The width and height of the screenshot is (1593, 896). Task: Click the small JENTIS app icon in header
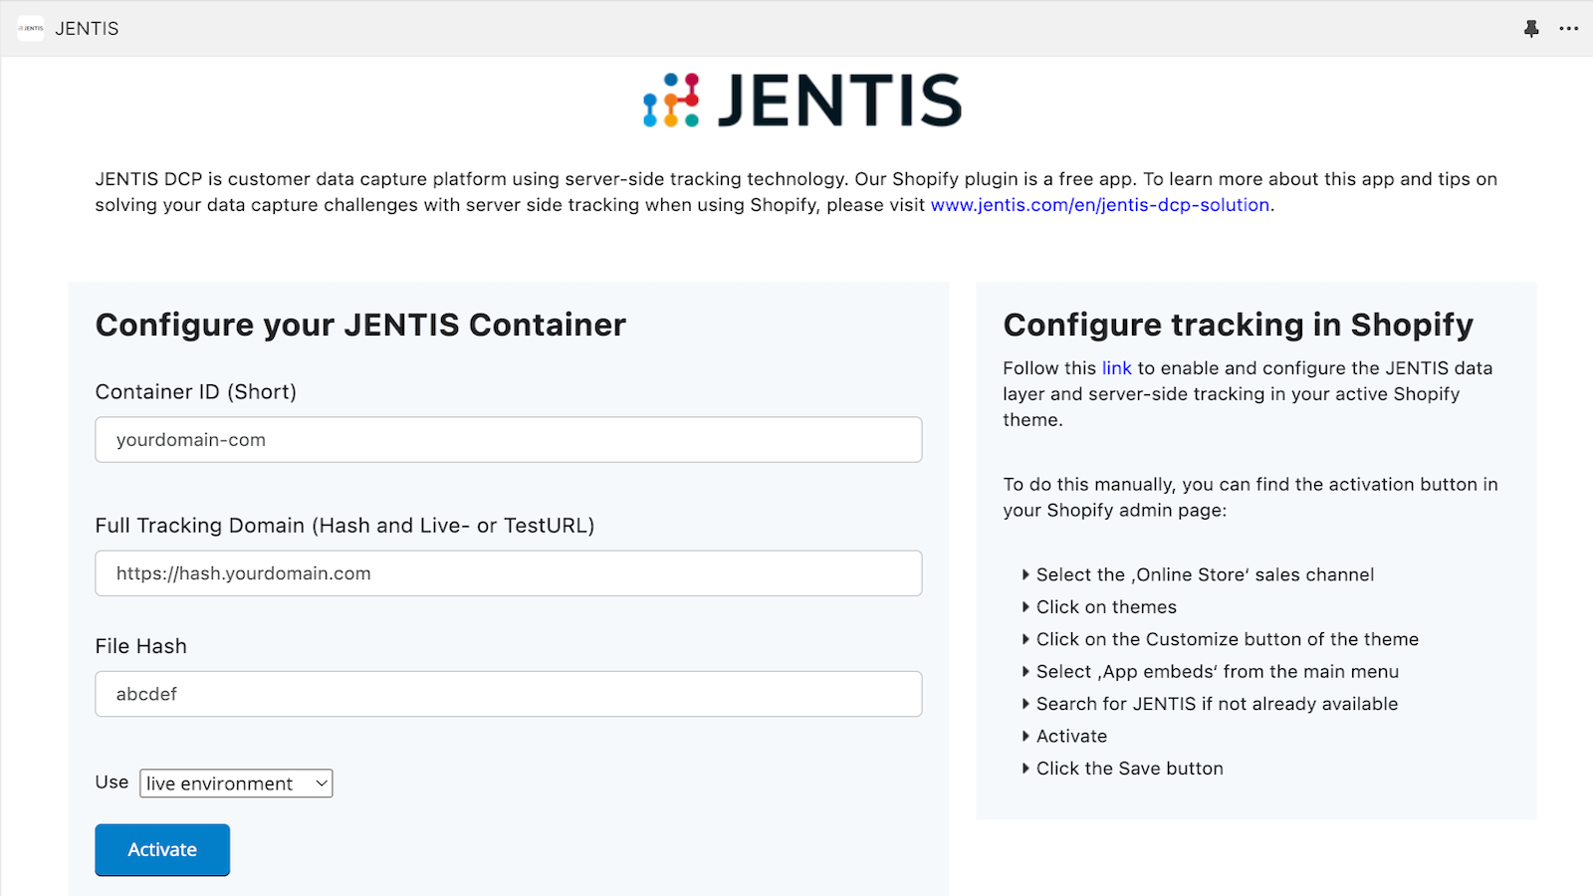click(31, 29)
